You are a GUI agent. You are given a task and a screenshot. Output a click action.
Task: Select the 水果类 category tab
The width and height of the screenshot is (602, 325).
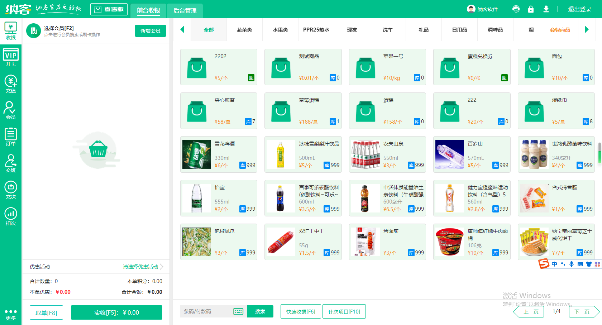click(280, 30)
